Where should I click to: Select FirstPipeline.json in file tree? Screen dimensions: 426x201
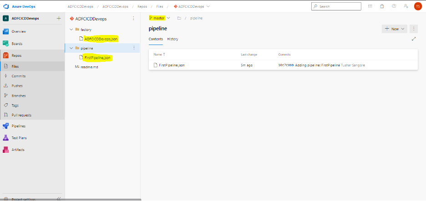coord(97,58)
